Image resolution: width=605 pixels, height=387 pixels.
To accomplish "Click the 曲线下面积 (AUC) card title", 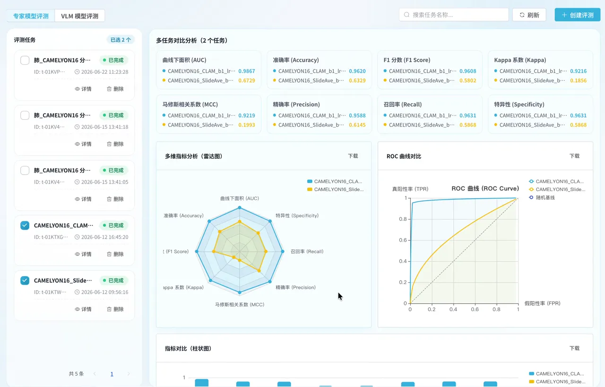I will [x=184, y=60].
